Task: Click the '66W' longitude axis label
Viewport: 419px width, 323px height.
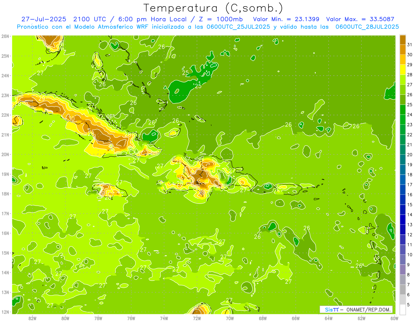Action: [296, 318]
